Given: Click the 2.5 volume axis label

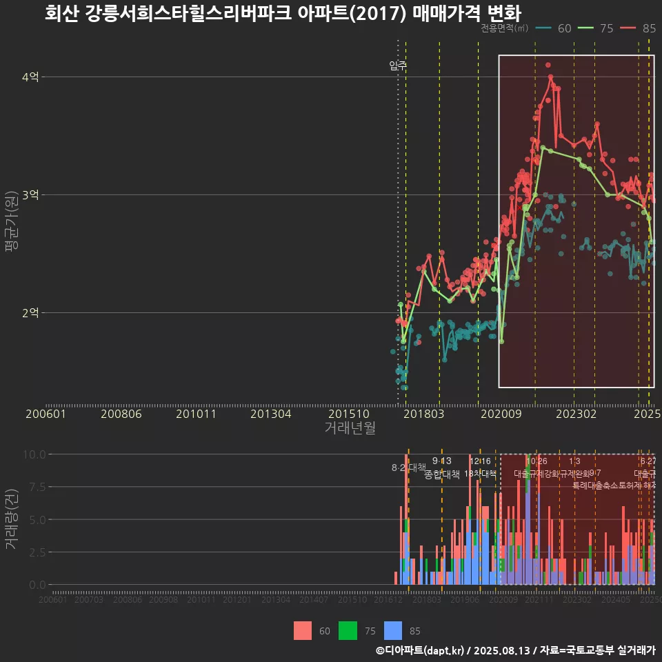Looking at the screenshot, I should 37,552.
